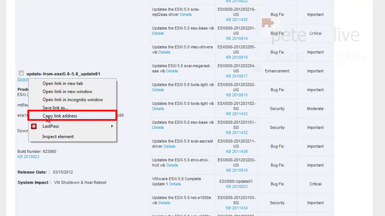
Task: Click Security category in net-e1000e row
Action: point(277,203)
